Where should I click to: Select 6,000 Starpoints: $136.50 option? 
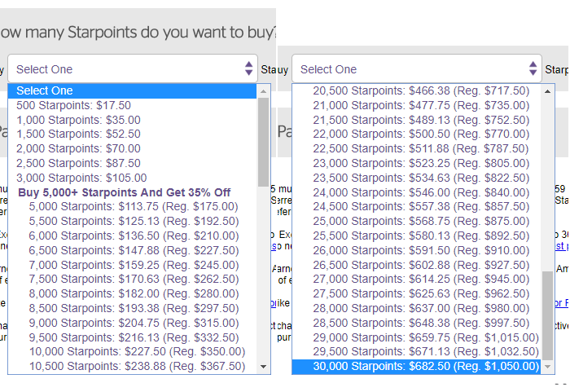coord(132,236)
